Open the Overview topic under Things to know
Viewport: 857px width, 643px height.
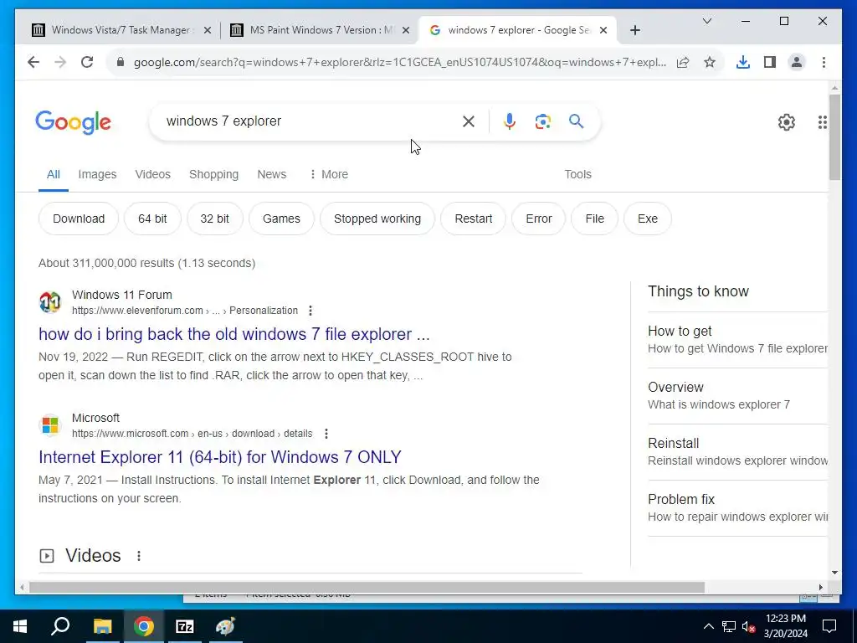coord(737,396)
